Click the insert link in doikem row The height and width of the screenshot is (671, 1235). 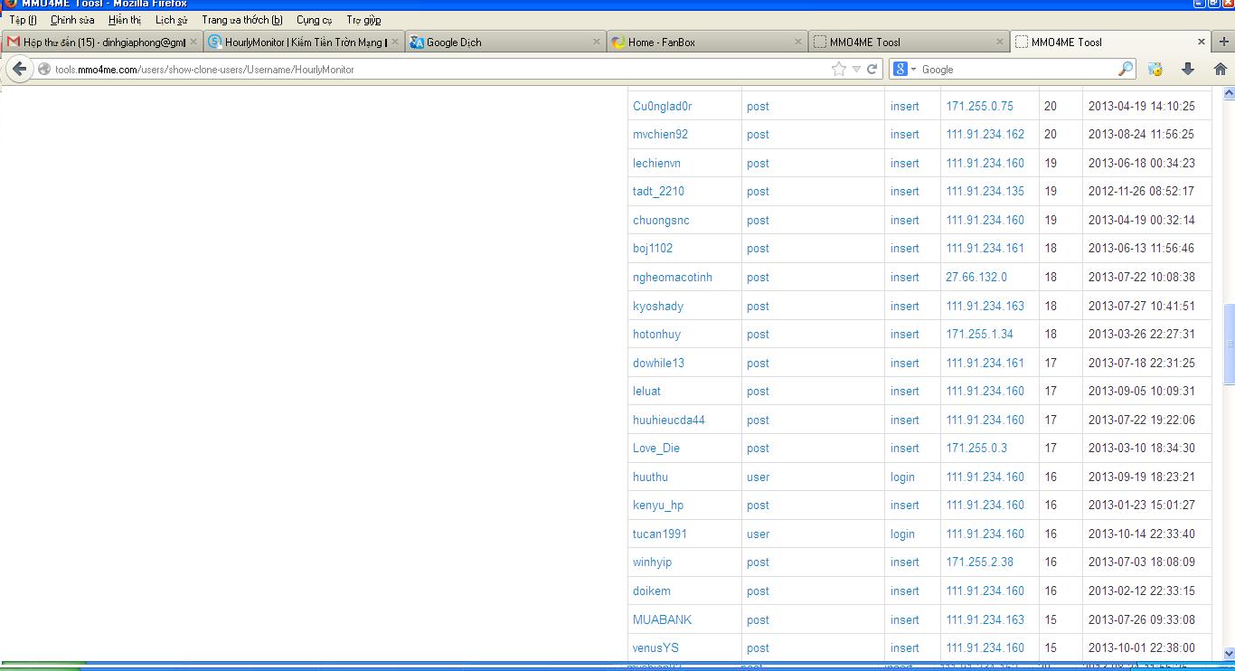pyautogui.click(x=904, y=591)
